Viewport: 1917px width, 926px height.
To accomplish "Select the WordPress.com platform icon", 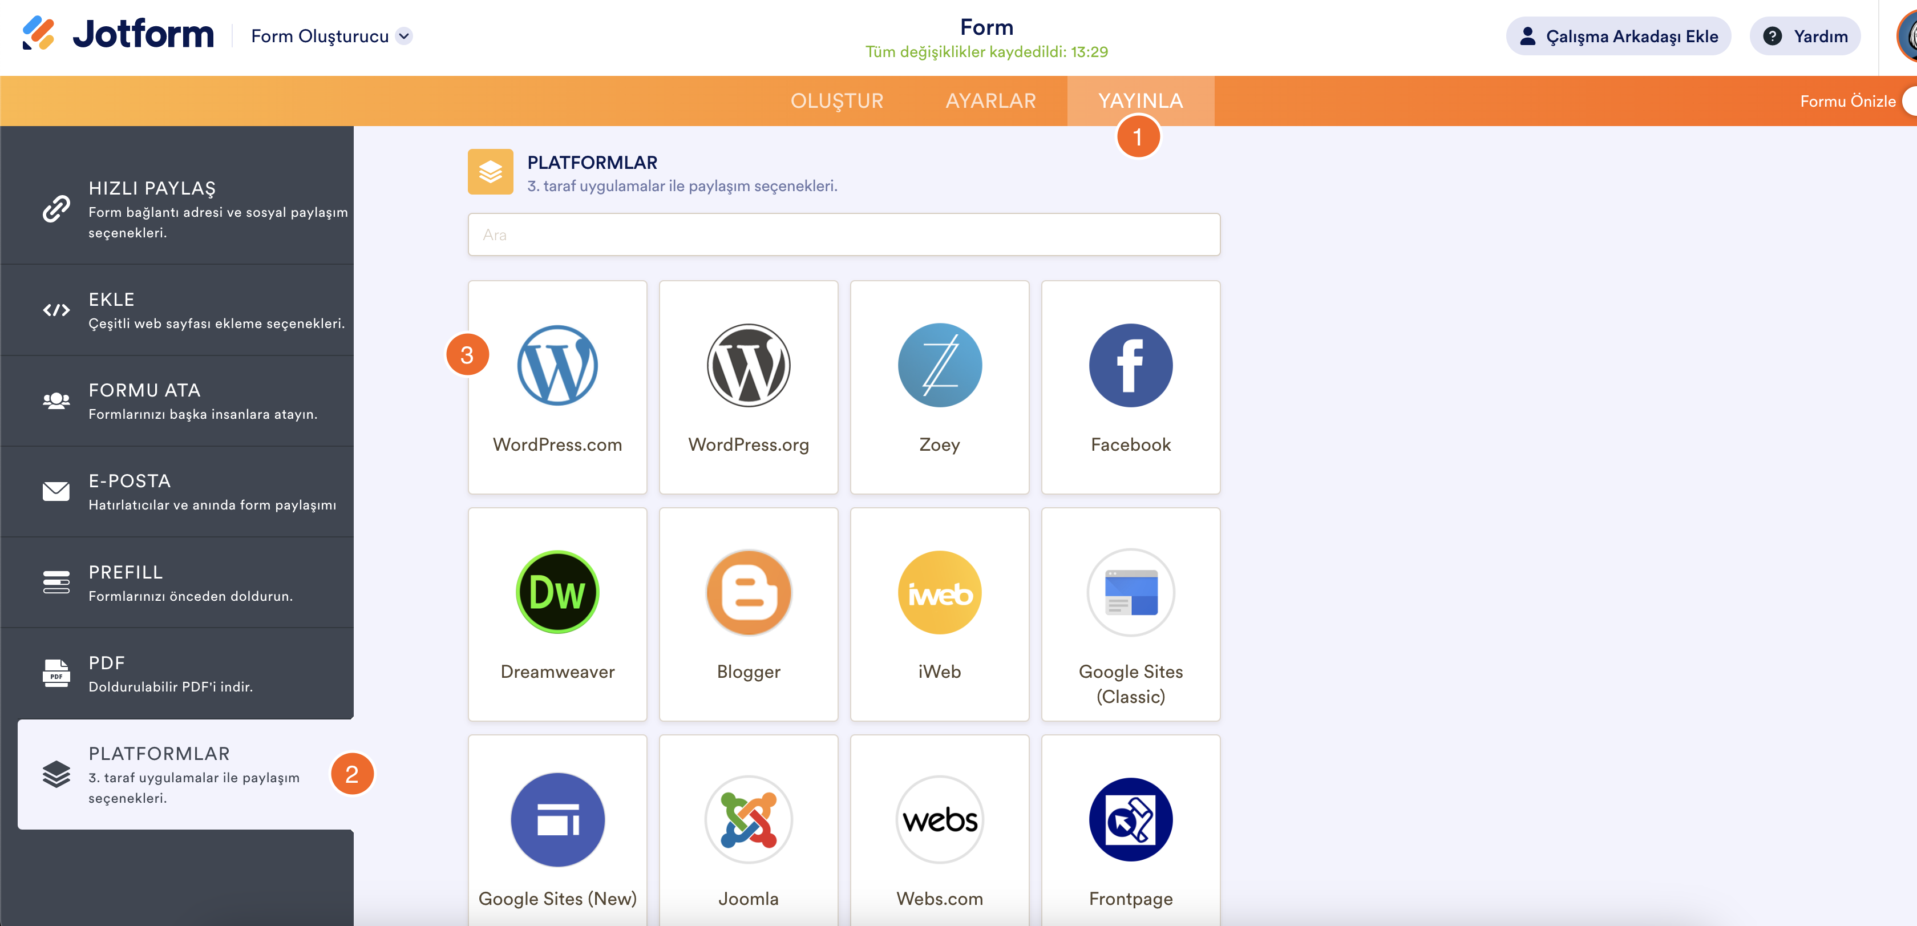I will coord(557,366).
